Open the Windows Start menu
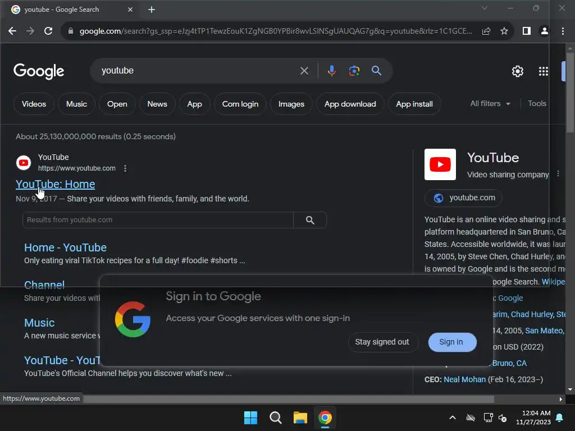Viewport: 575px width, 431px height. [x=251, y=418]
